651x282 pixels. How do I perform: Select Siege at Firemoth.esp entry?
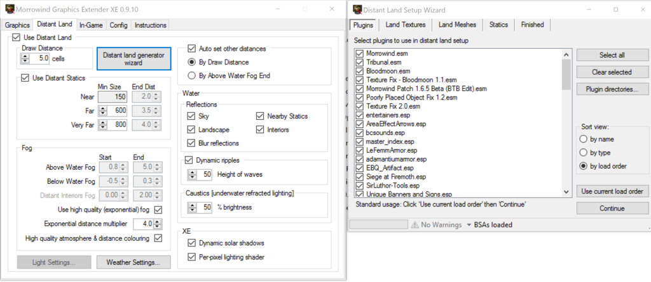click(396, 177)
